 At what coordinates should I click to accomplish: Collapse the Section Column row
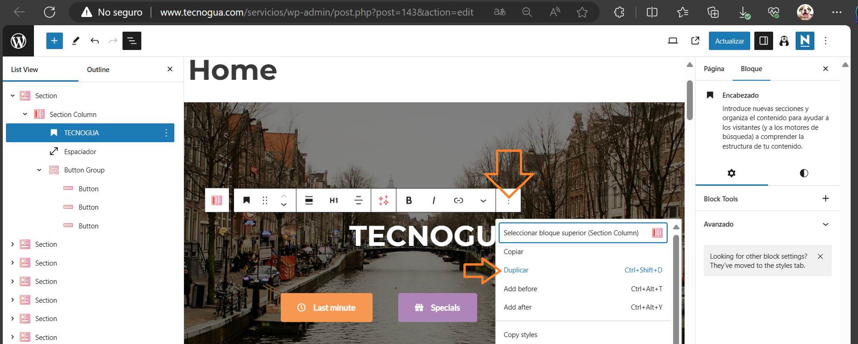[x=25, y=114]
